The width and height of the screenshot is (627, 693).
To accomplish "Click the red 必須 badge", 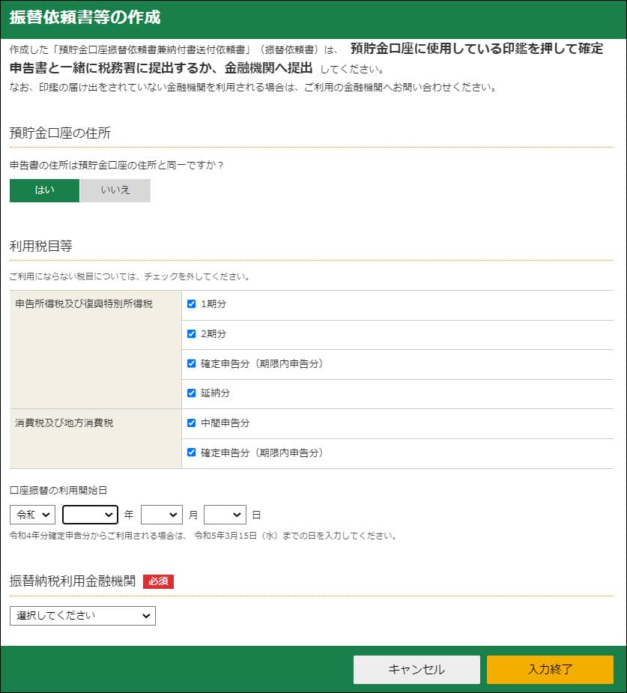I will pos(158,581).
